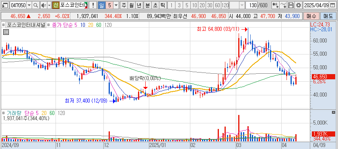This screenshot has height=149, width=338.
Task: Click the change rate +6.02%
Action: 62,16
